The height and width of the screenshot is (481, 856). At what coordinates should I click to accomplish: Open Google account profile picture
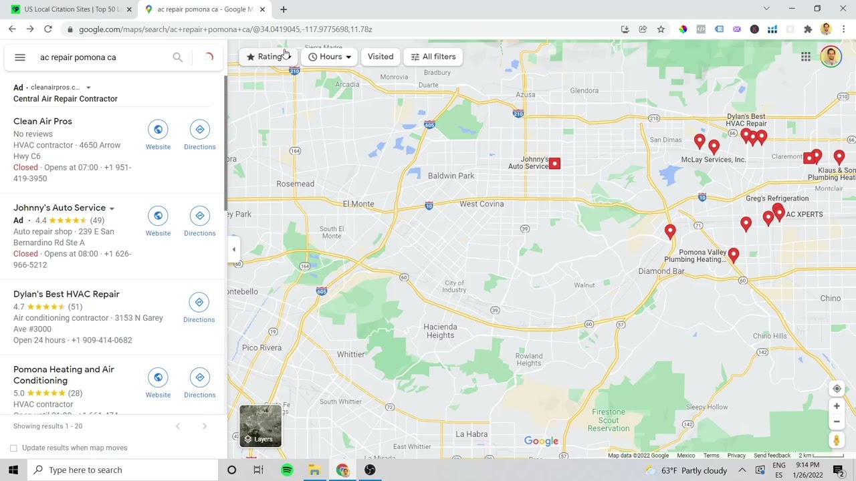831,57
